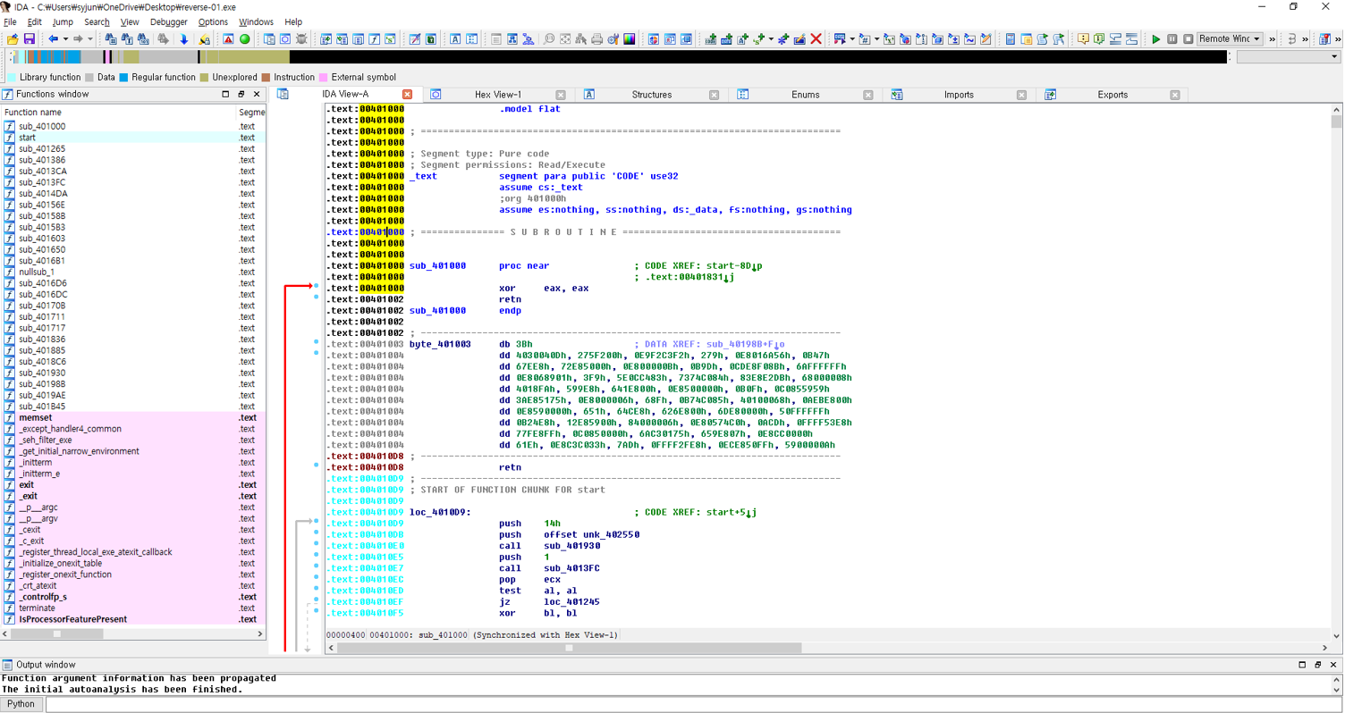Viewport: 1345px width, 713px height.
Task: Close the IDA View-A tab
Action: pos(407,95)
